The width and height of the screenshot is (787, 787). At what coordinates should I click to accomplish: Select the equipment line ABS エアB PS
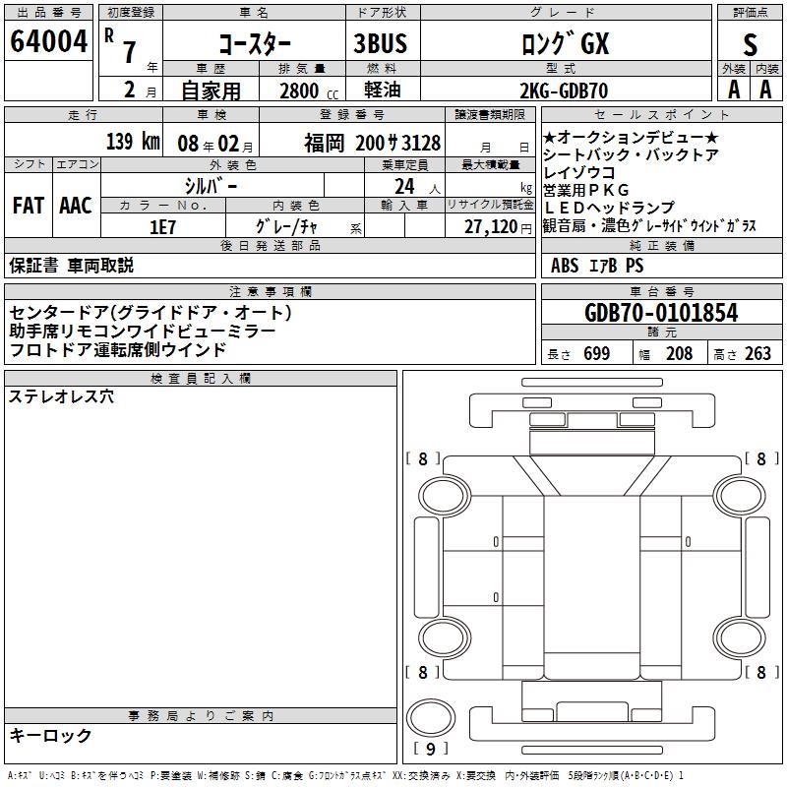tap(597, 266)
